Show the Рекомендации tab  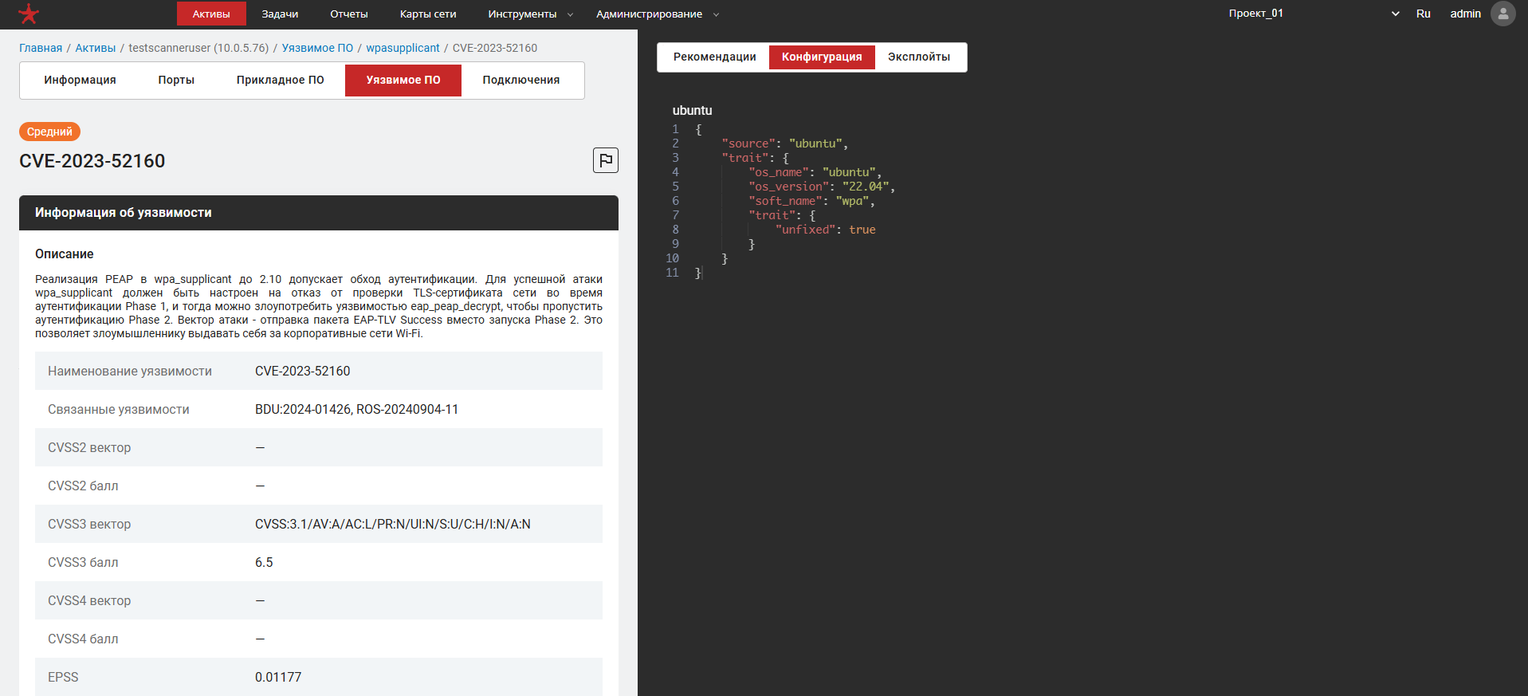coord(715,57)
